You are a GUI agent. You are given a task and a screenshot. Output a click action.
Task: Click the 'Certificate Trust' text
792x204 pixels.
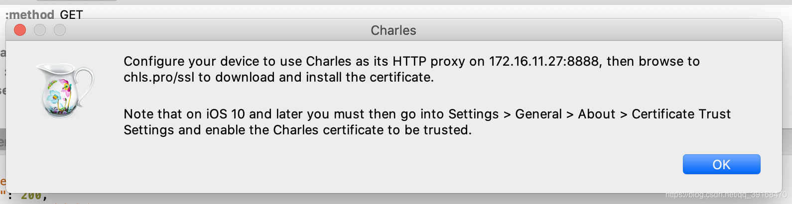[x=681, y=114]
